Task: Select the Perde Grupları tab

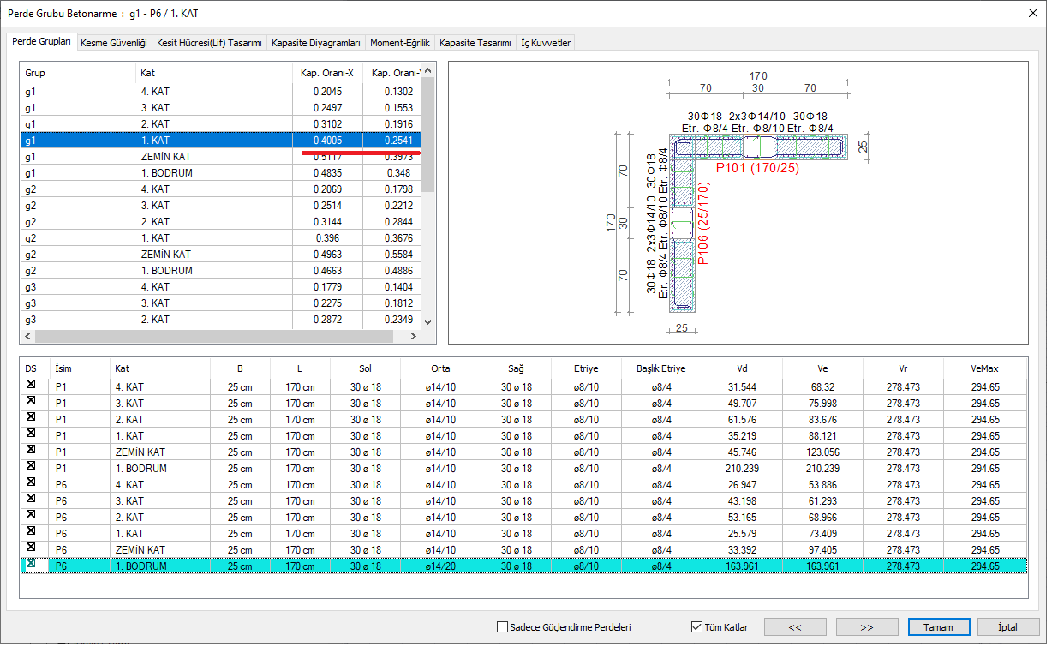Action: pos(41,41)
